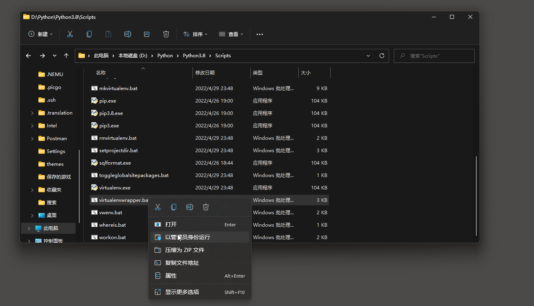Screen dimensions: 534x306
Task: Click the 此电脑 computer icon in sidebar
Action: (x=38, y=228)
